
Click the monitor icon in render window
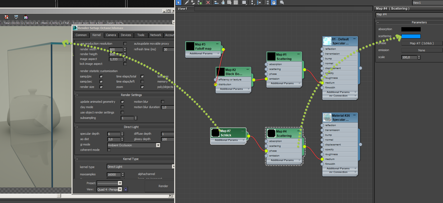(16, 17)
